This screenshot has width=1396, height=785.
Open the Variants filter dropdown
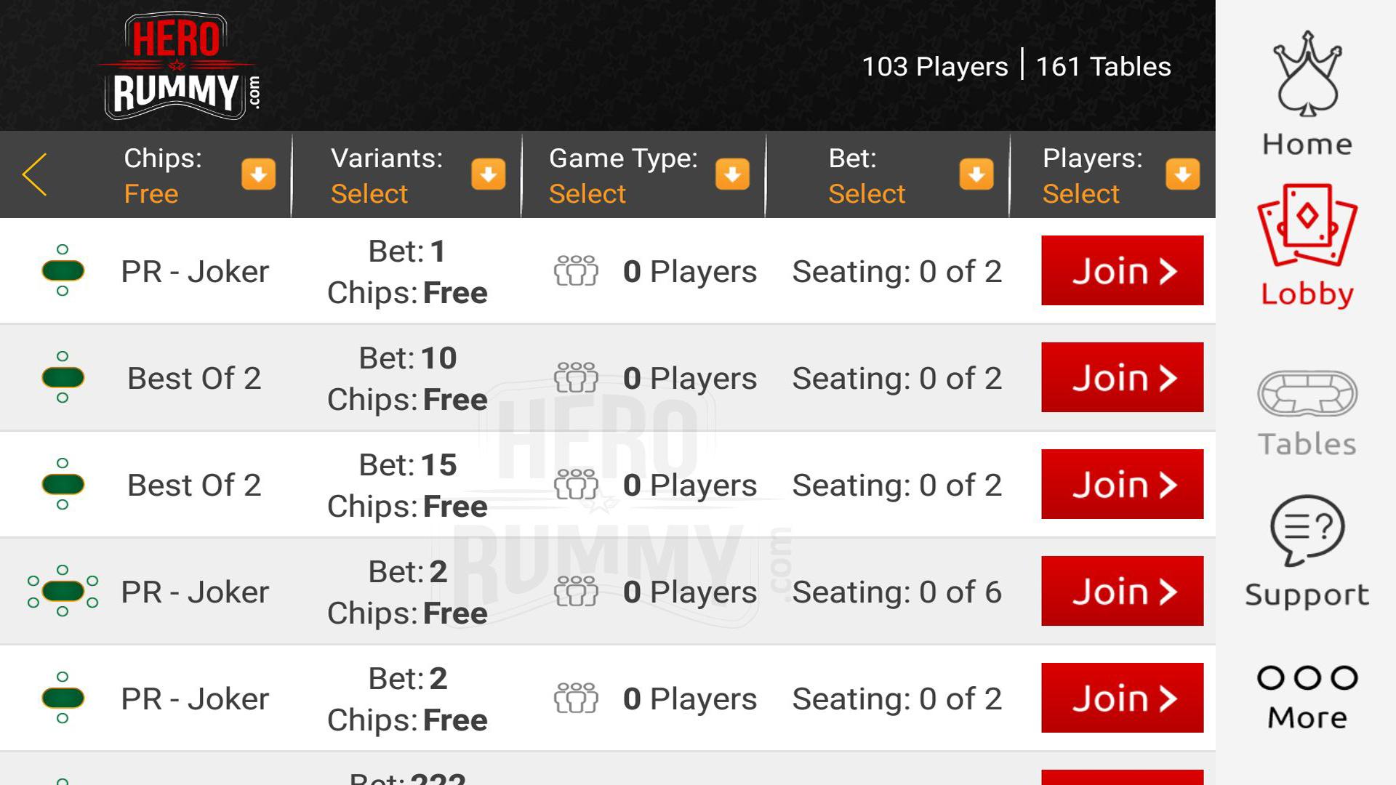[488, 174]
